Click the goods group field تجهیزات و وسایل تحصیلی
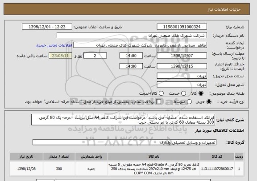 pos(124,142)
